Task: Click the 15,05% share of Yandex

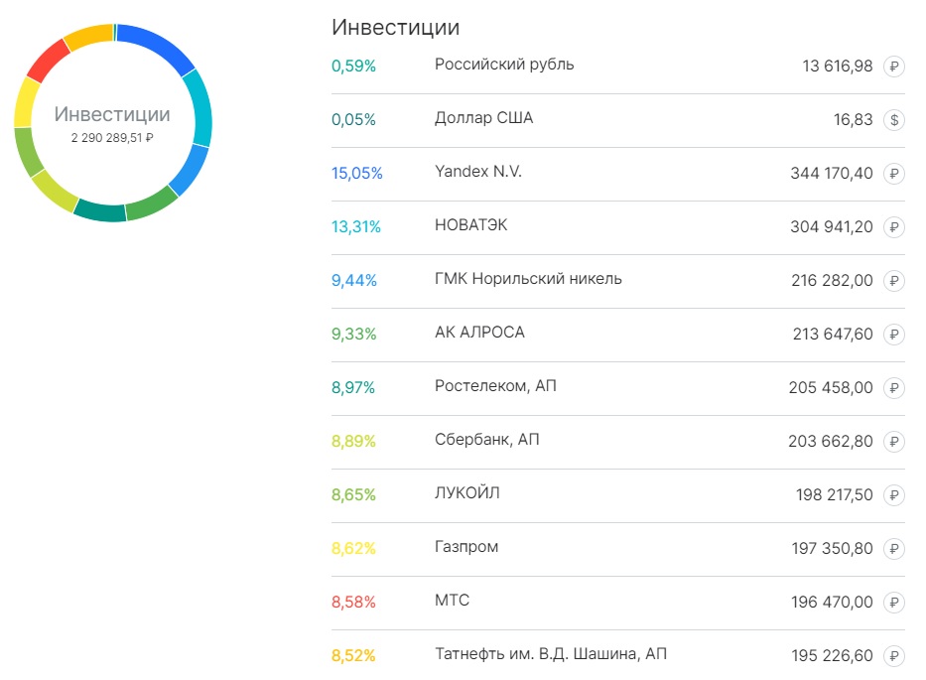Action: click(x=356, y=174)
